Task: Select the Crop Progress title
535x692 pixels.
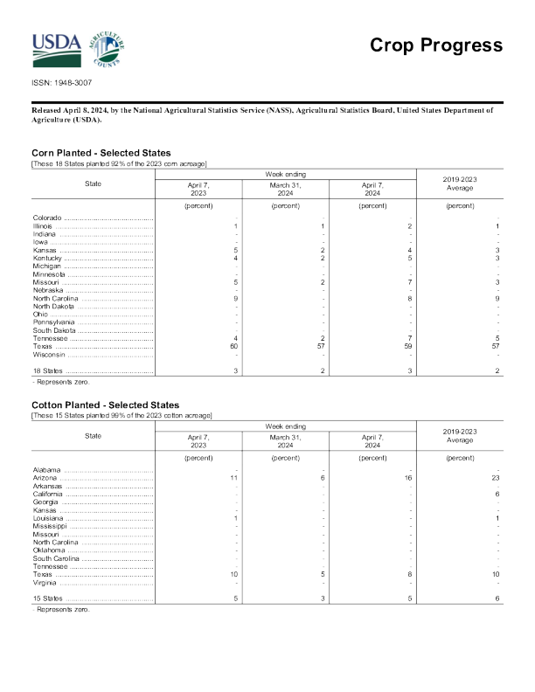Action: click(435, 45)
